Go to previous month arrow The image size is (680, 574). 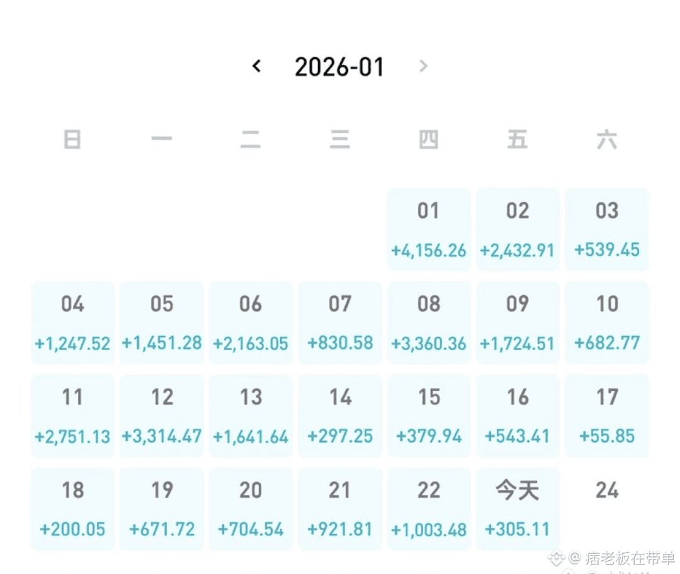point(256,66)
